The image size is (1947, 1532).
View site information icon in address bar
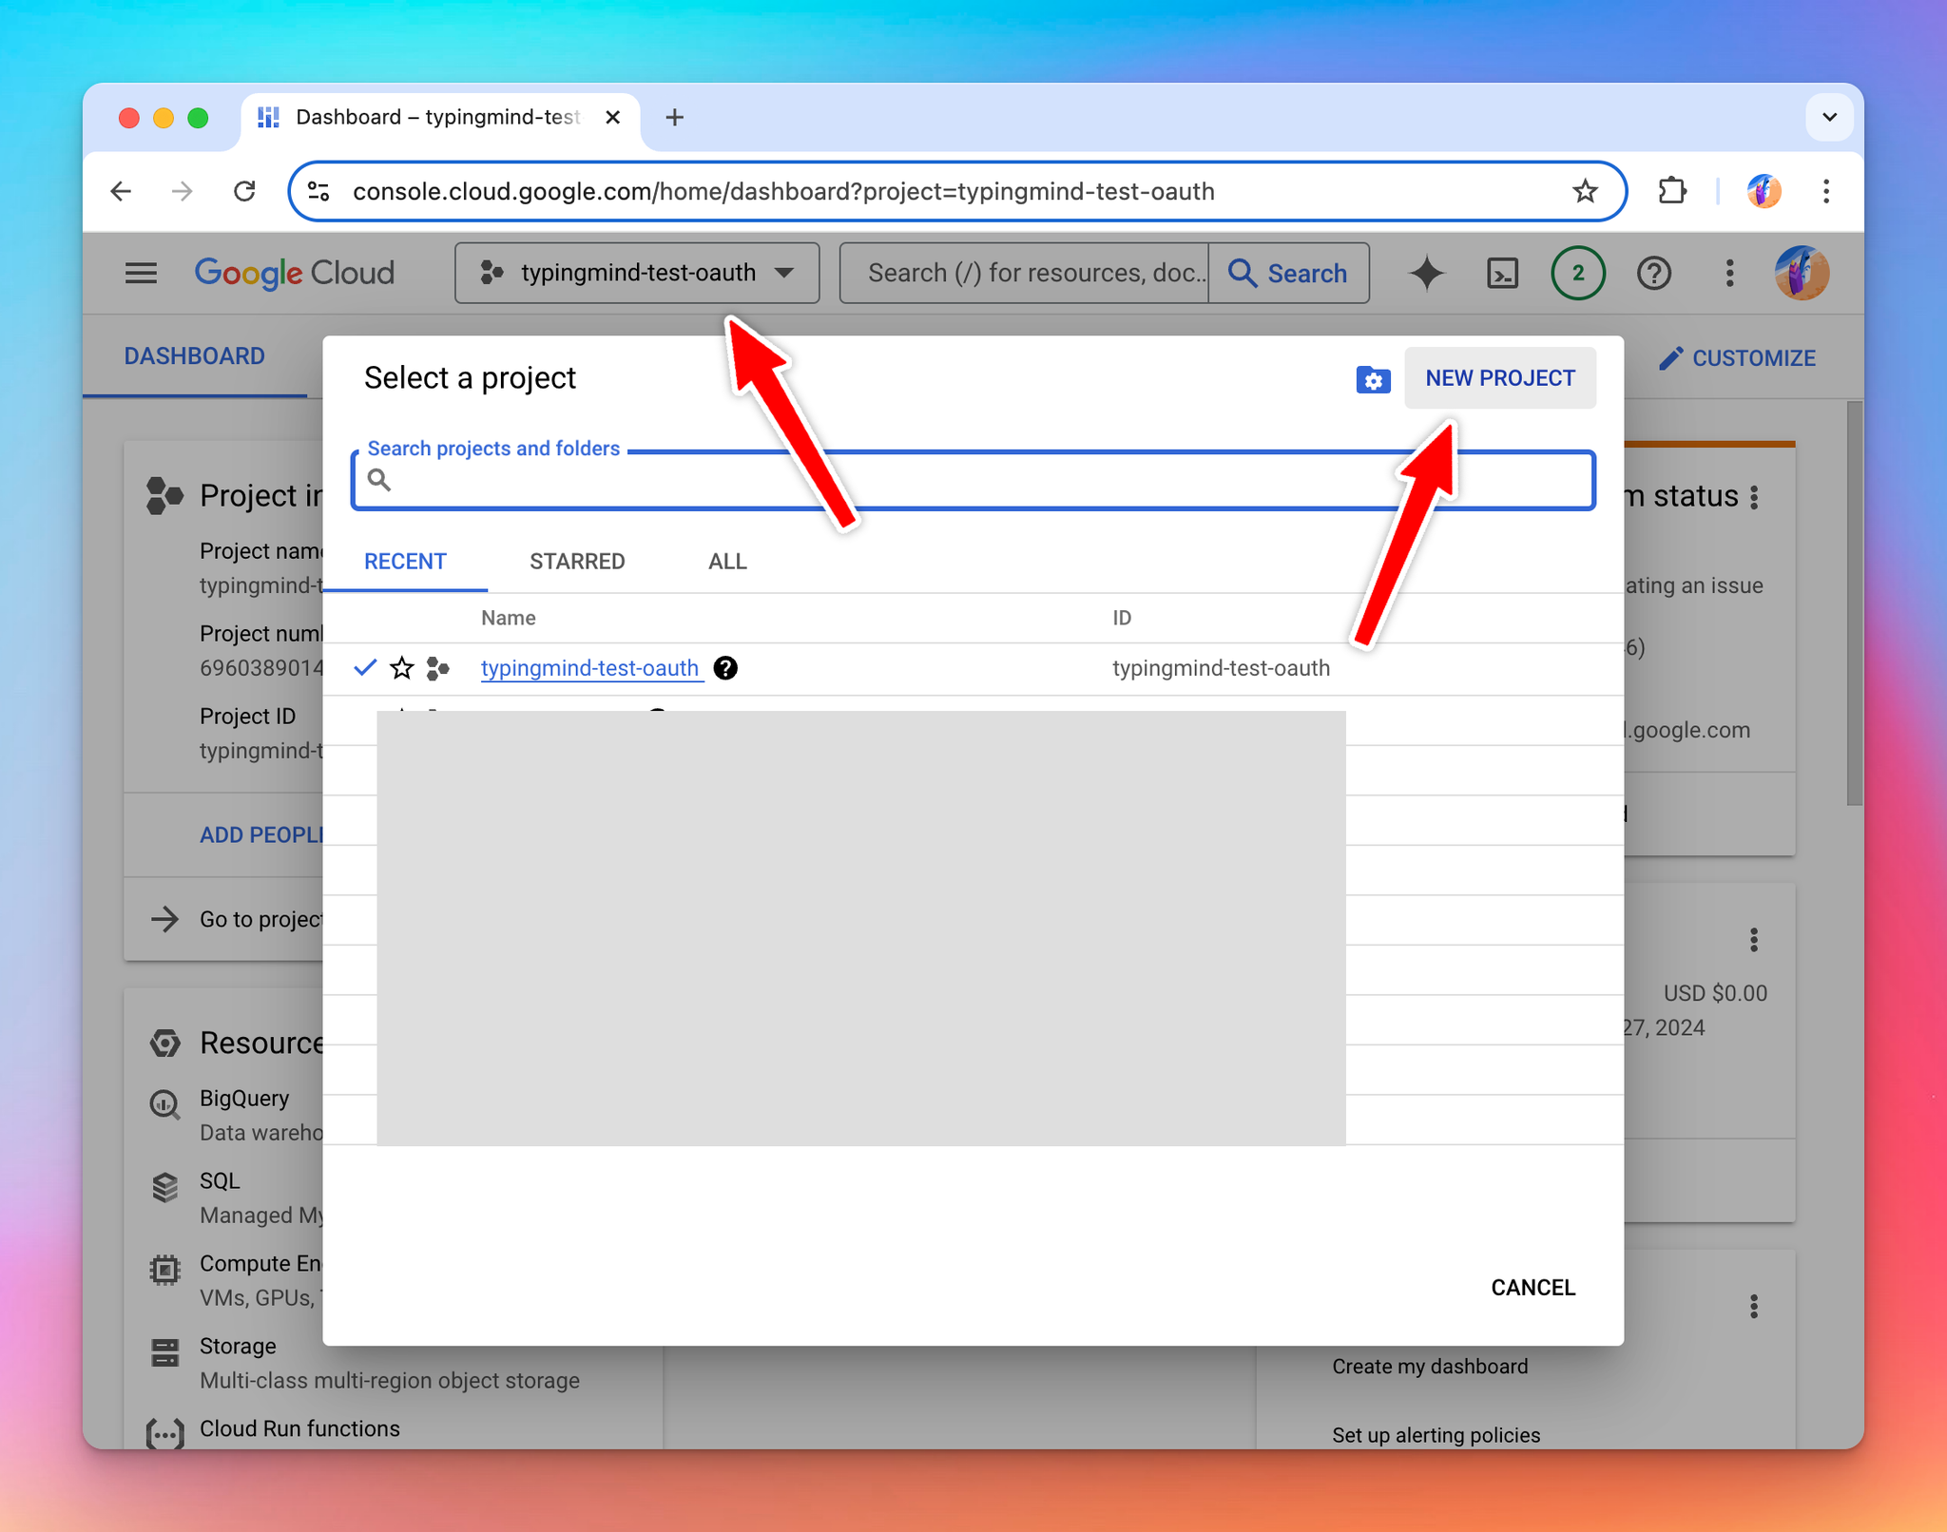pyautogui.click(x=319, y=192)
